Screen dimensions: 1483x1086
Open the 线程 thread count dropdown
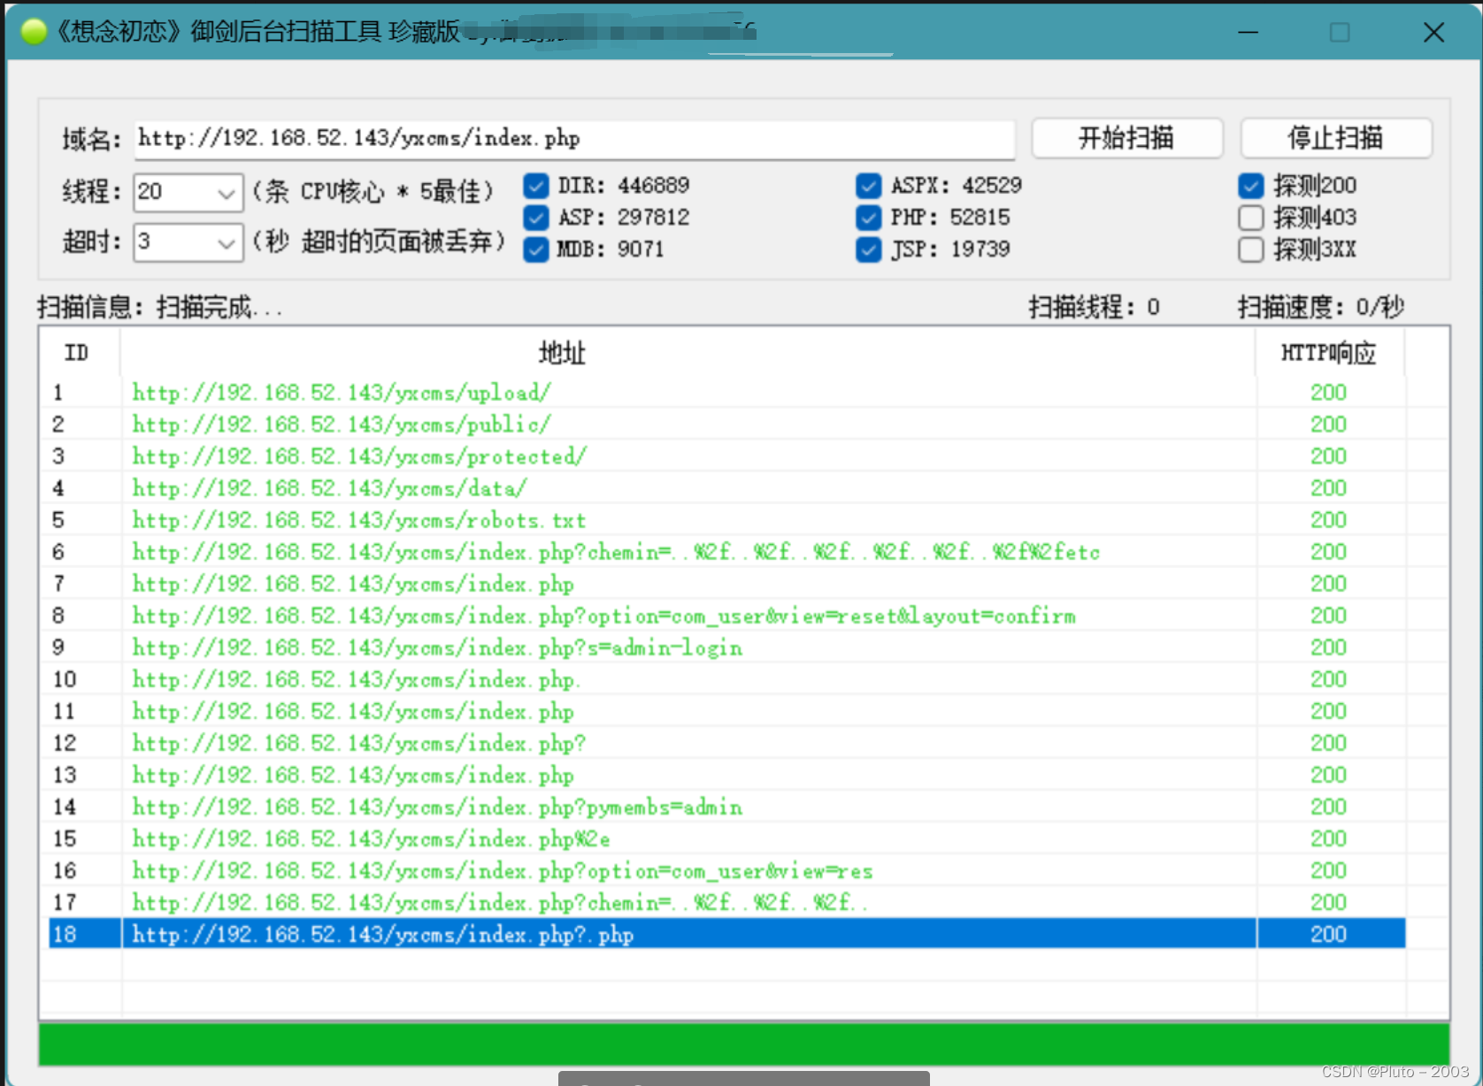pyautogui.click(x=227, y=192)
